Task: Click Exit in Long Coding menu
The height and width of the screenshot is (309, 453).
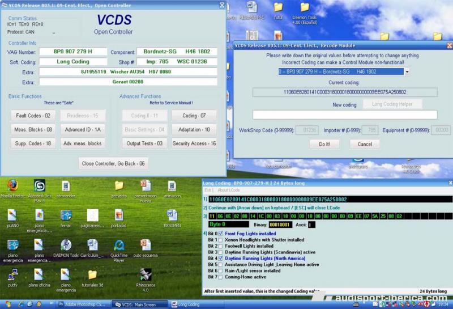Action: [x=208, y=190]
